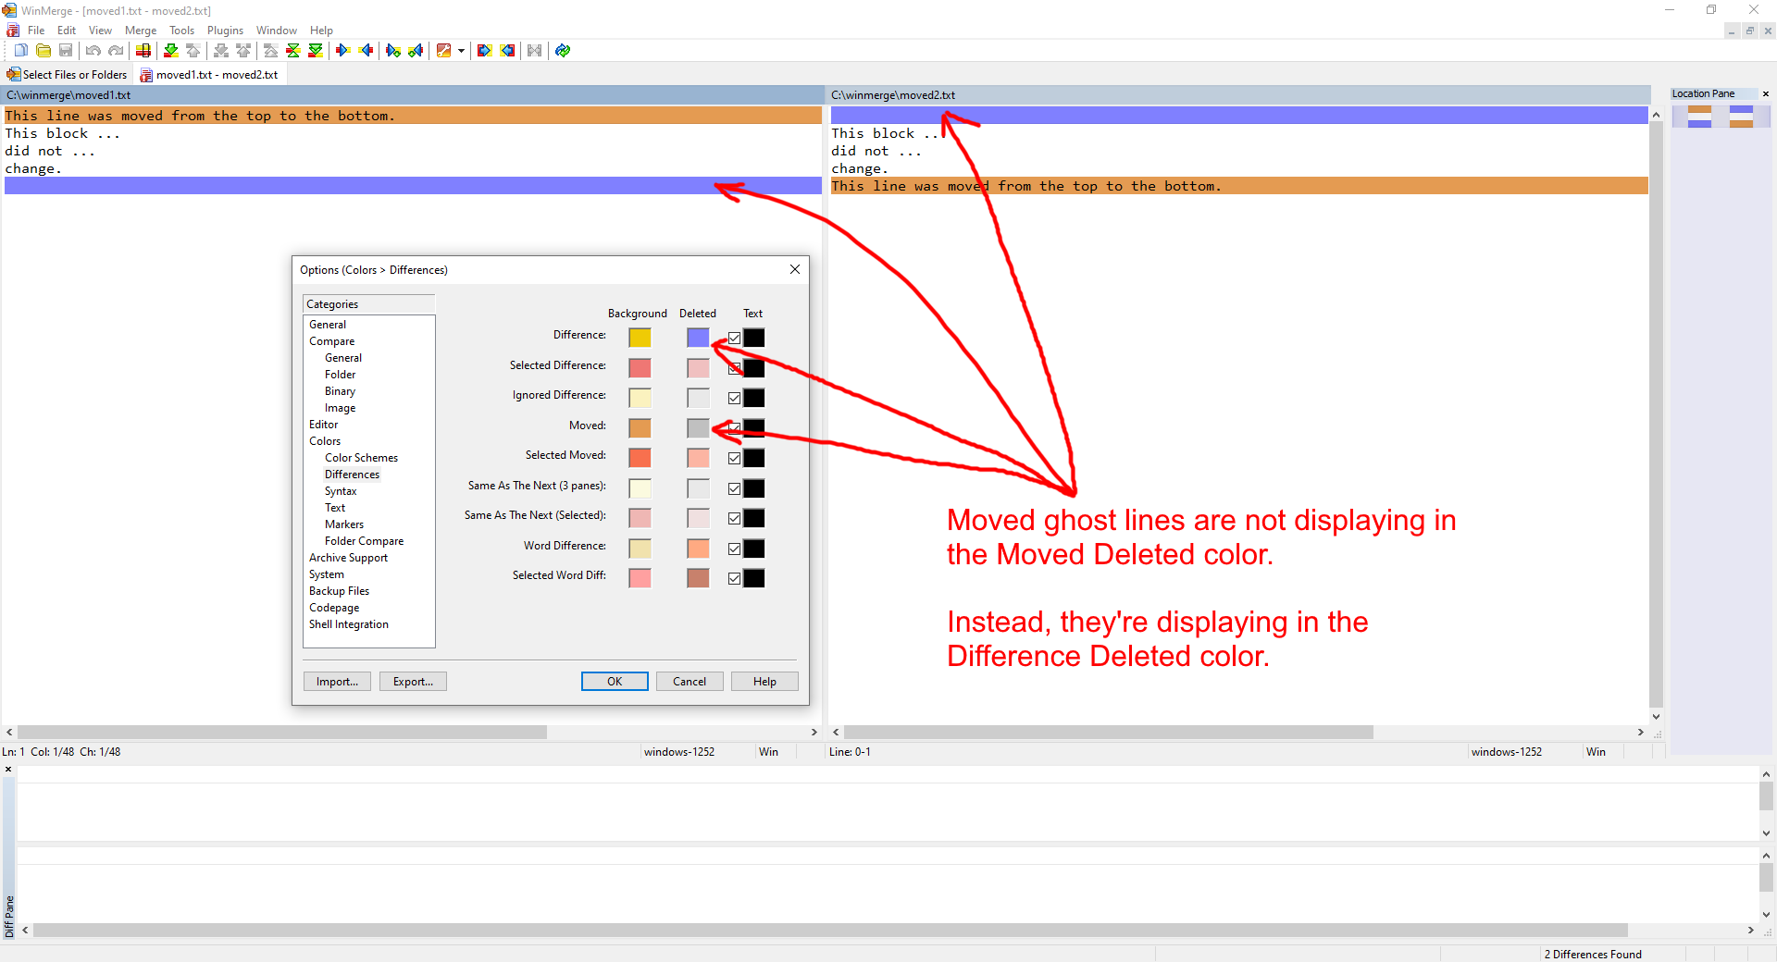Copy the current difference to the right
Screen dimensions: 1777x962
click(x=343, y=50)
